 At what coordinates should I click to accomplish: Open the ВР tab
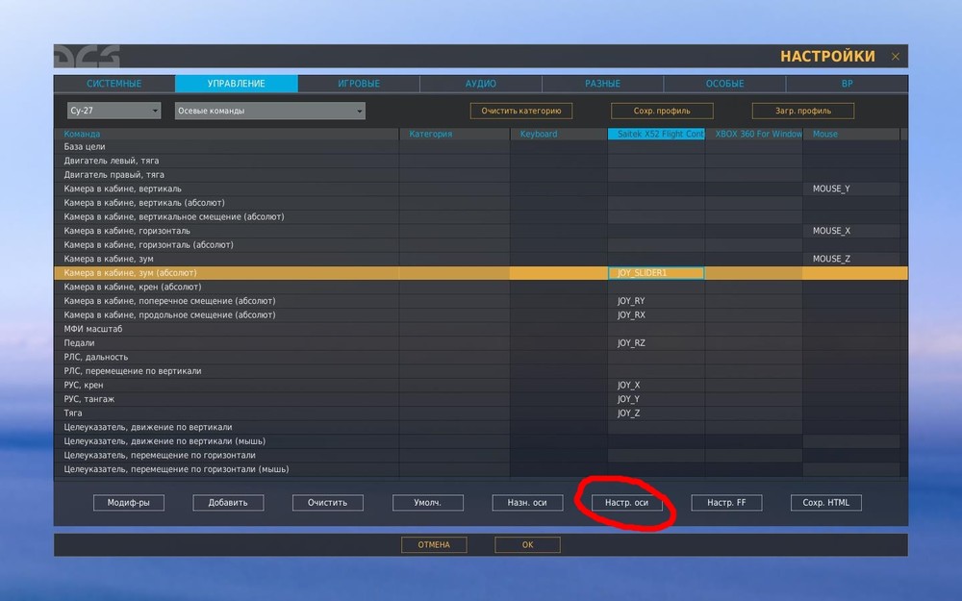(847, 84)
